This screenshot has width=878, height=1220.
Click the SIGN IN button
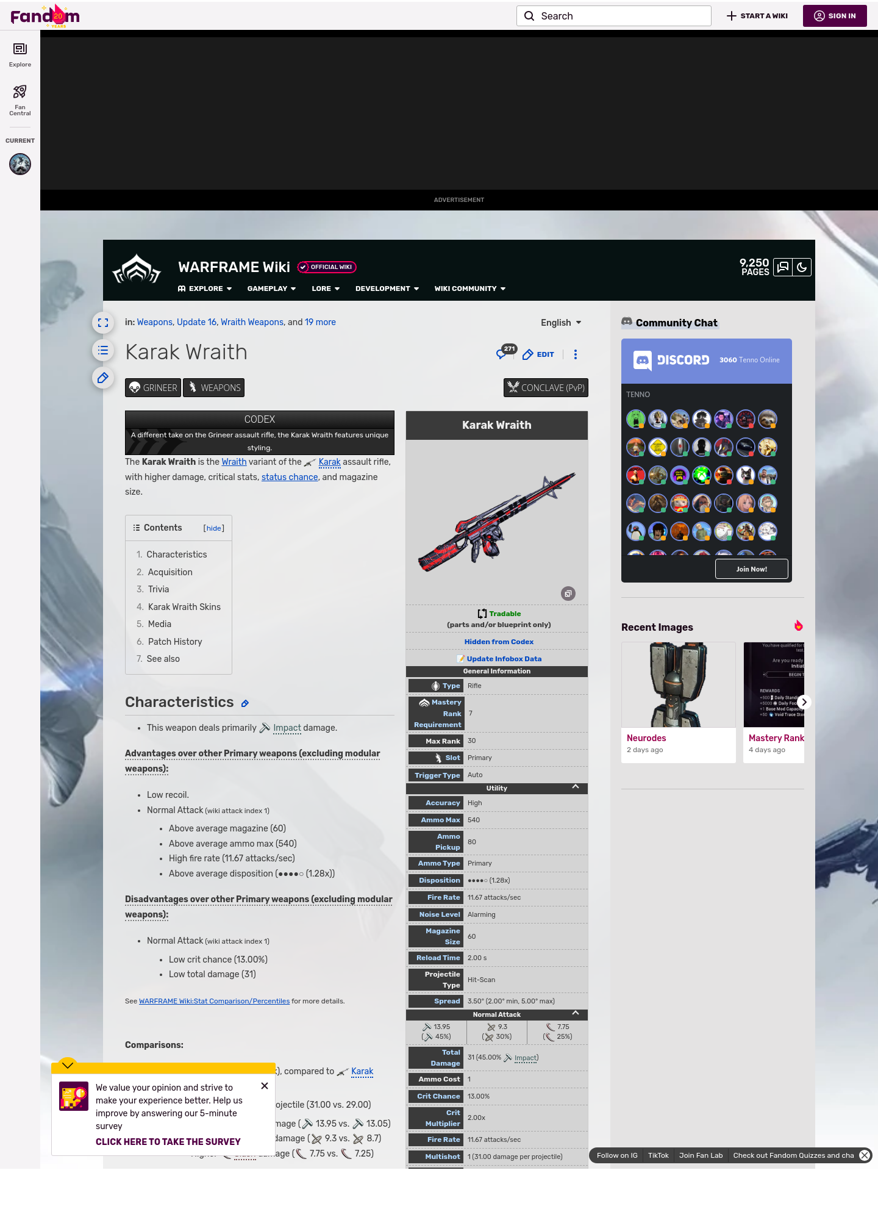coord(835,16)
